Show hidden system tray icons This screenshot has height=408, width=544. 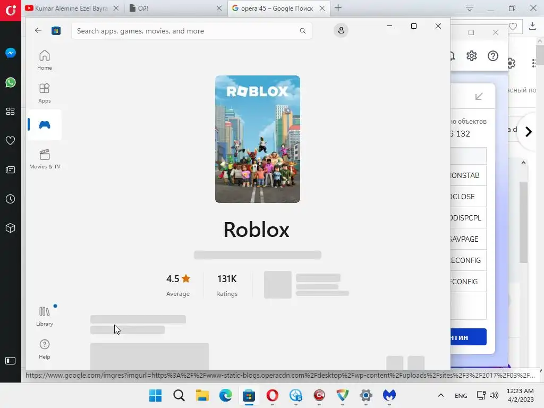440,395
